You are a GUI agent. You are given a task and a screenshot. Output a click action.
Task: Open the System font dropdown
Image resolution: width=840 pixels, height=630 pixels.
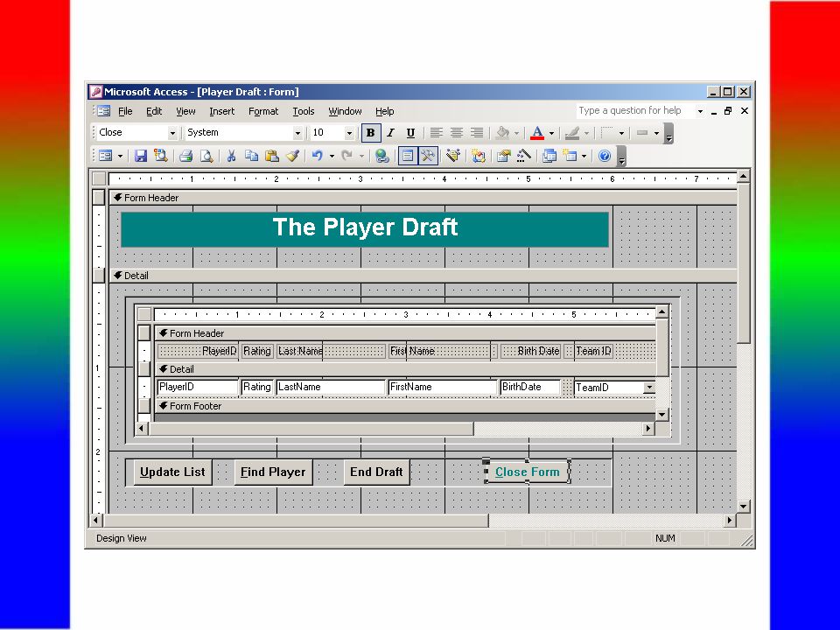[x=297, y=133]
